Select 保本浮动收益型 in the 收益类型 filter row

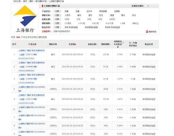coord(71,27)
